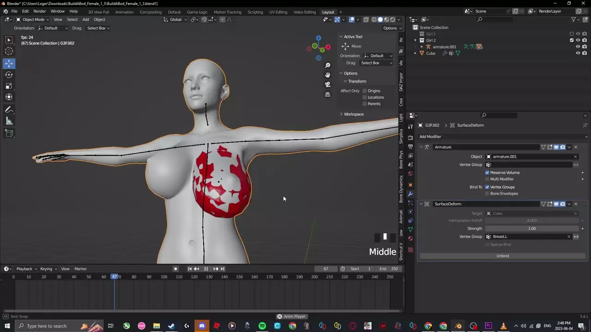Open the Object Mode dropdown
The height and width of the screenshot is (332, 591).
point(33,19)
